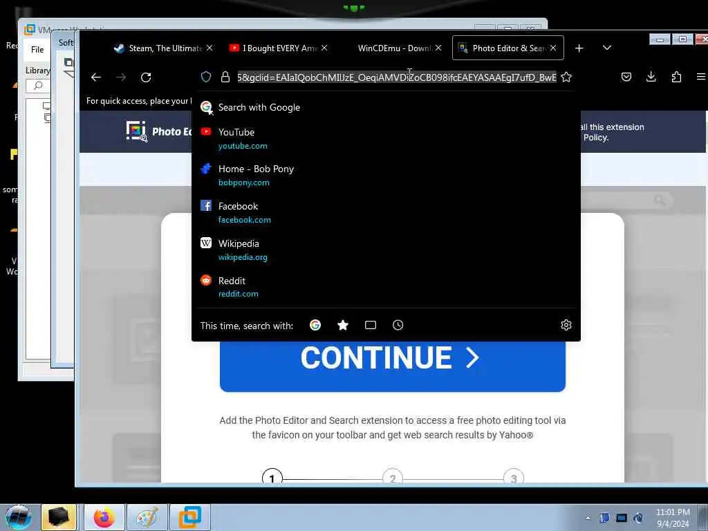This screenshot has width=708, height=531.
Task: Close the Photo Editor & Search tab
Action: pos(553,48)
